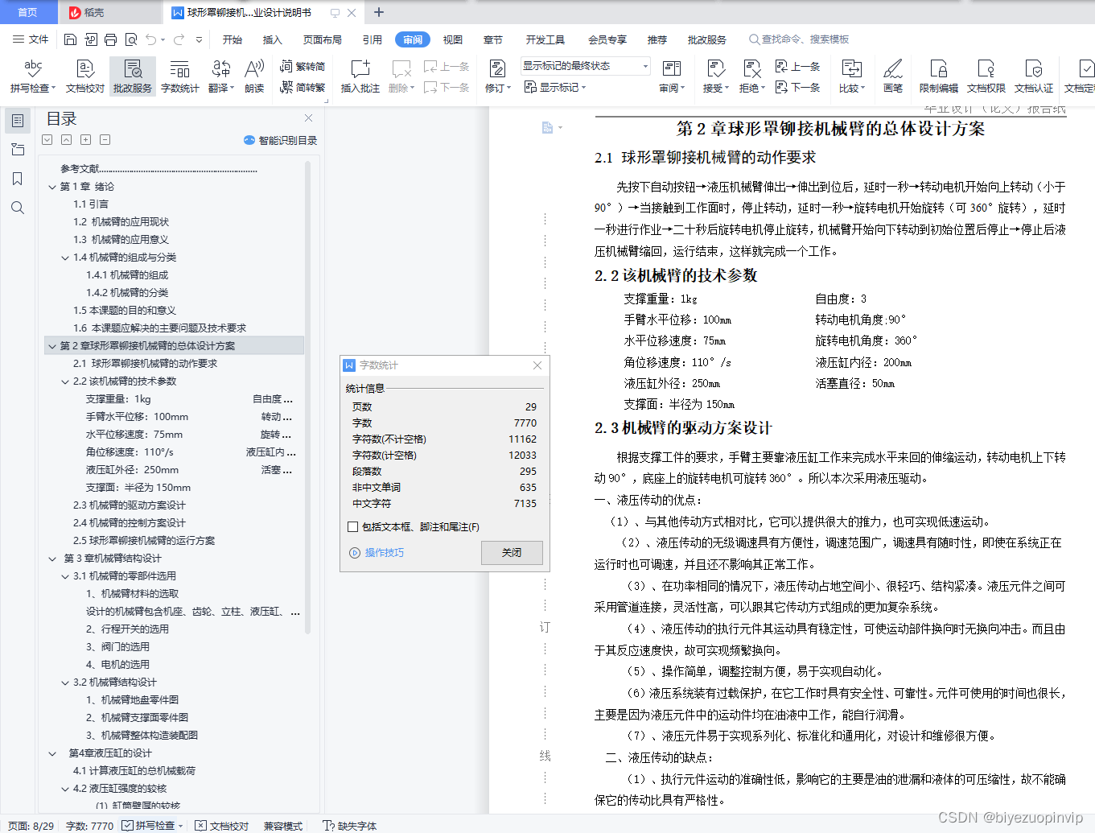Open the 文件 menu
Screen dimensions: 1095x833
tap(31, 39)
